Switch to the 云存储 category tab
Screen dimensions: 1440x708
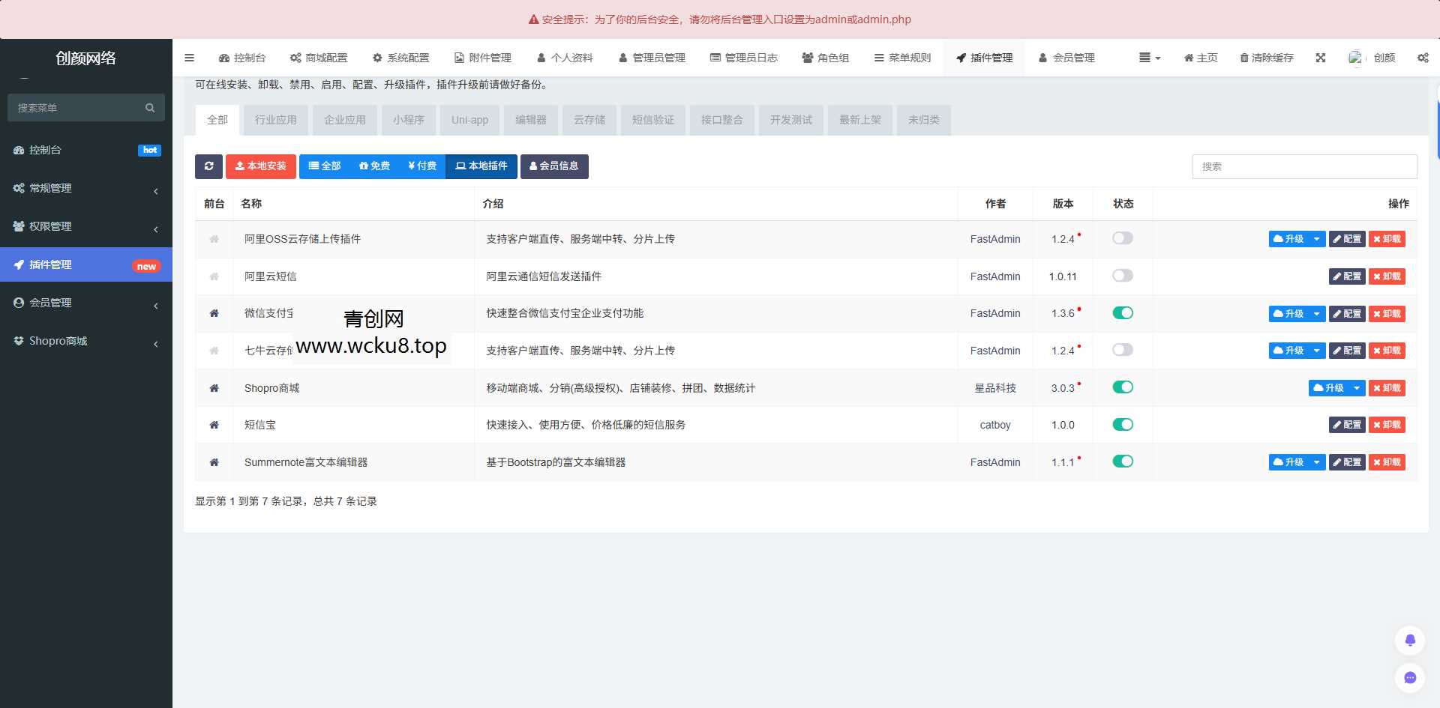pyautogui.click(x=589, y=120)
